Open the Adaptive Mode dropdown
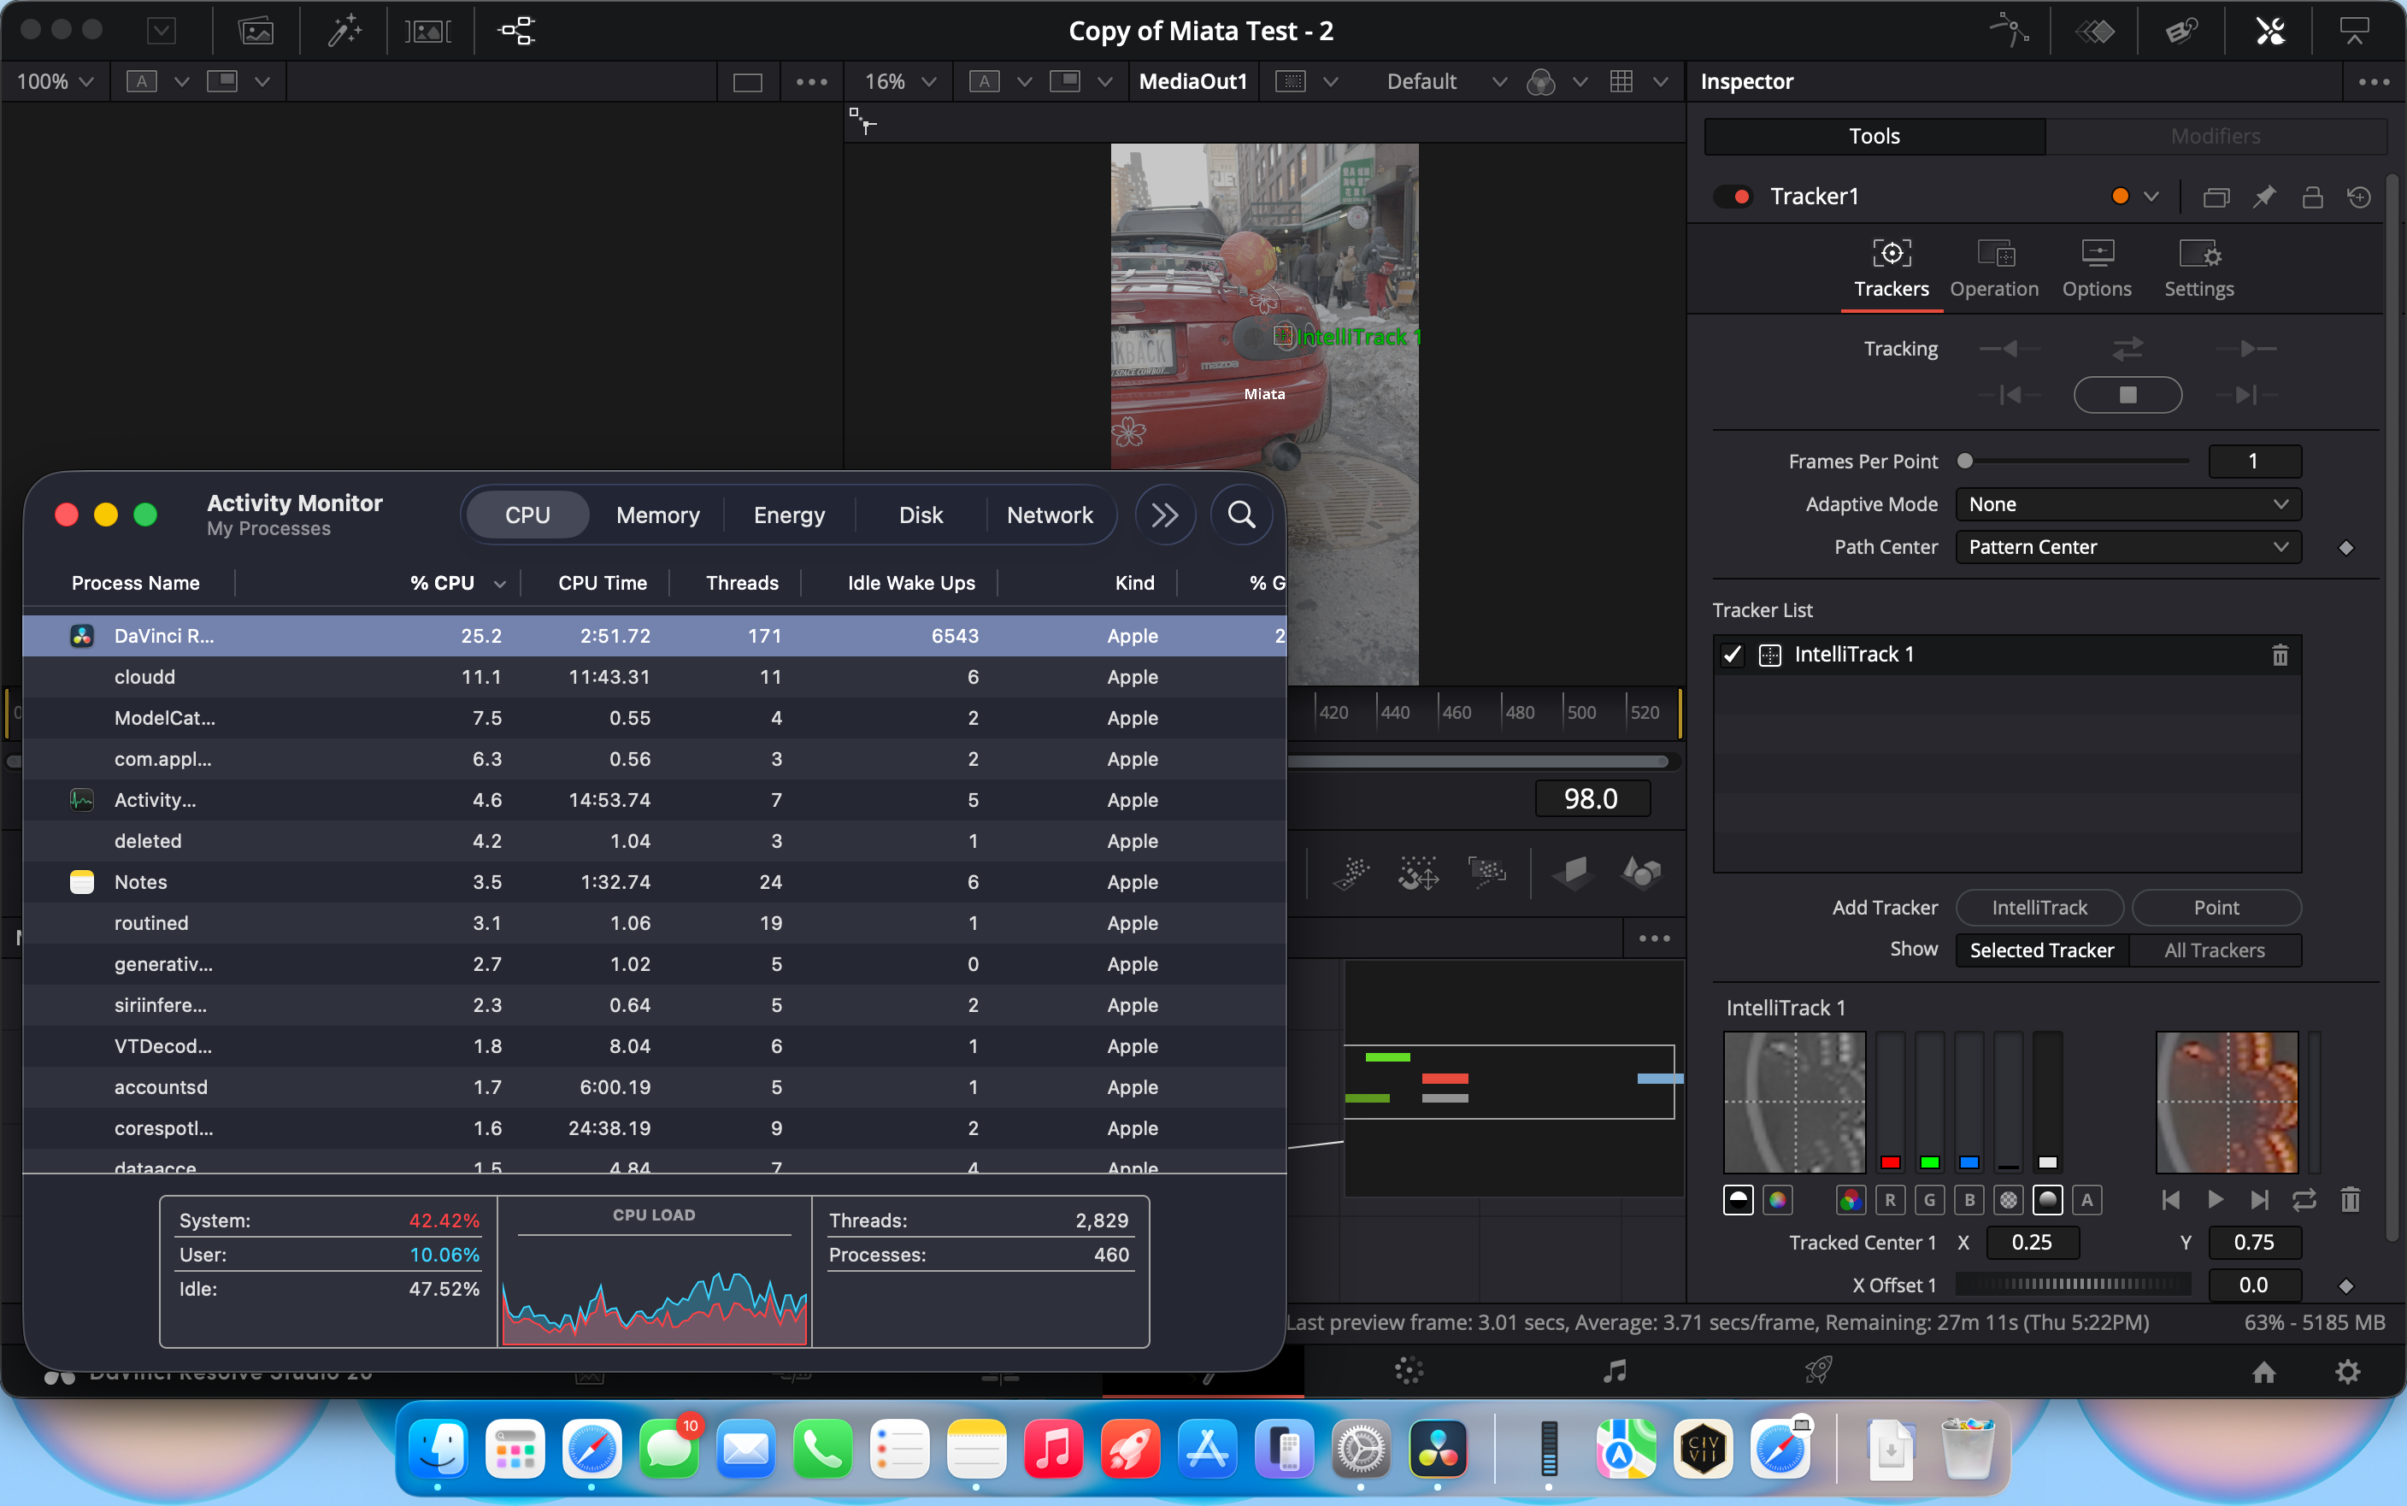The width and height of the screenshot is (2407, 1506). click(2127, 504)
